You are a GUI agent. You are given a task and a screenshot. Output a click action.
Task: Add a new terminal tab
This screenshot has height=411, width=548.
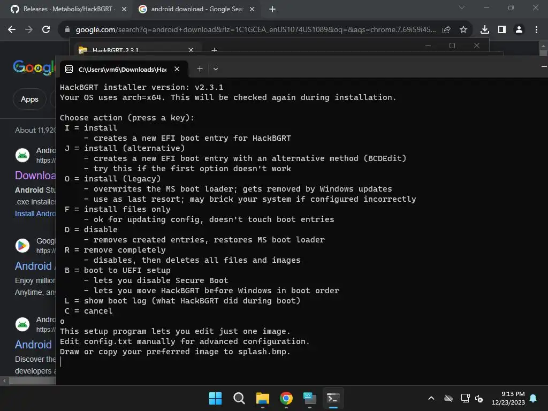coord(200,69)
